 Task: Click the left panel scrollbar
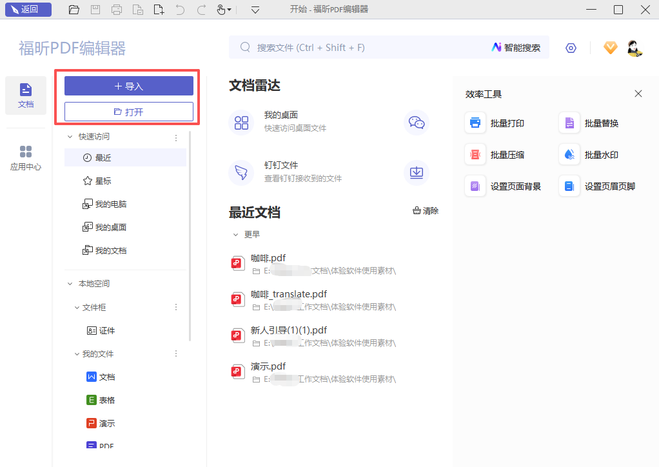point(190,235)
